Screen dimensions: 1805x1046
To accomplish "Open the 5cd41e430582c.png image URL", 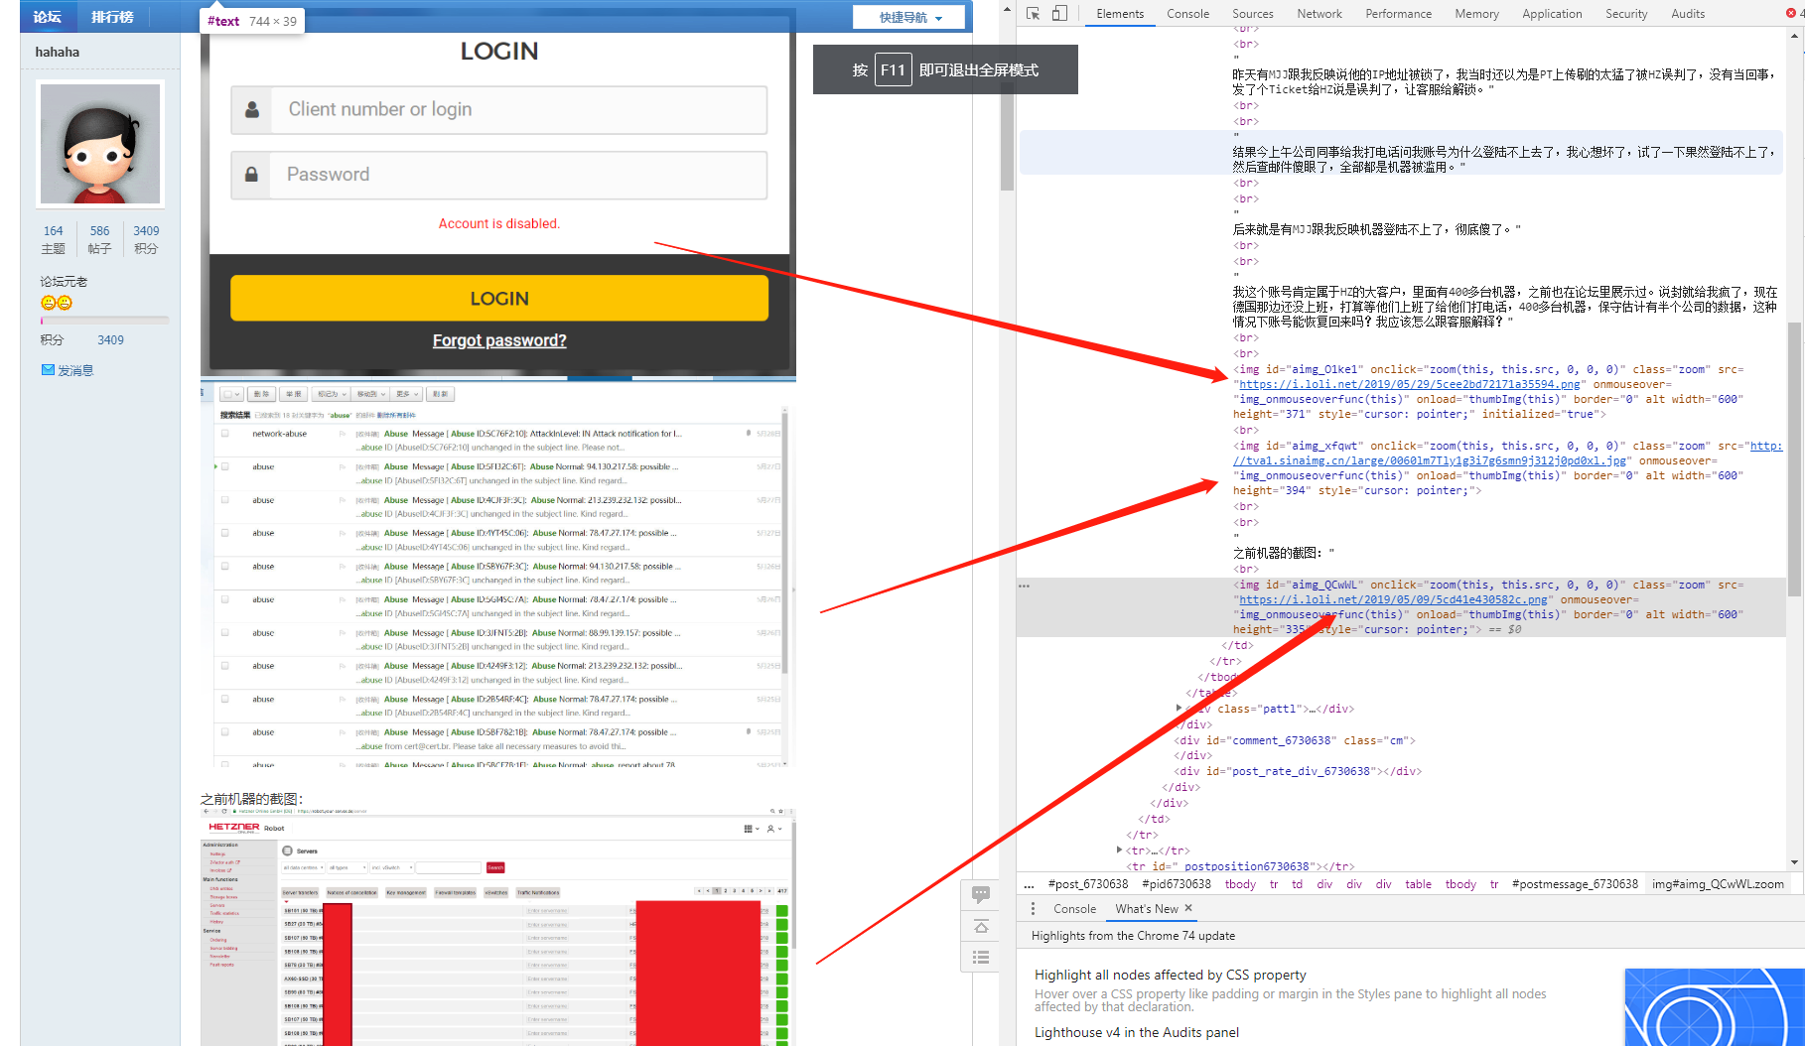I will pos(1393,599).
